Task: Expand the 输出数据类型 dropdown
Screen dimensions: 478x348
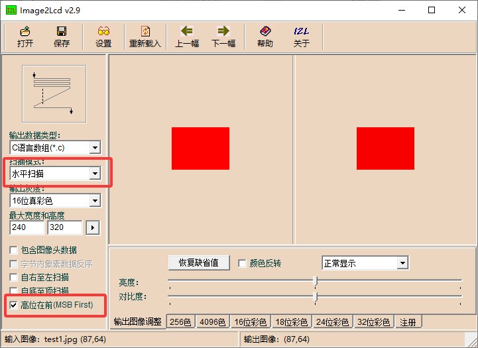Action: (95, 148)
